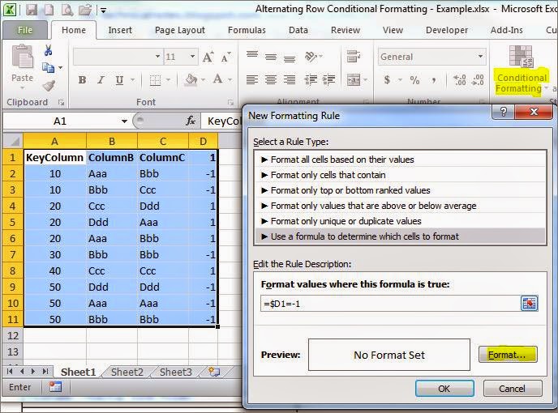Switch to the Formulas tab
The height and width of the screenshot is (413, 558).
(x=247, y=30)
